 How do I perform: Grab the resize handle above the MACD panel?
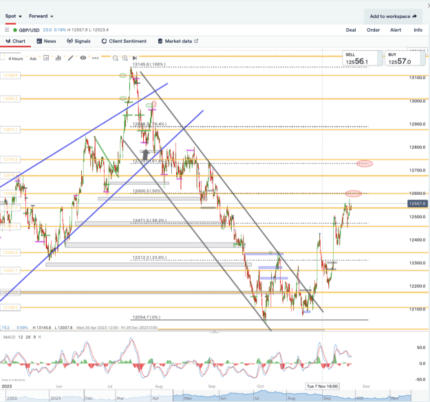point(215,332)
